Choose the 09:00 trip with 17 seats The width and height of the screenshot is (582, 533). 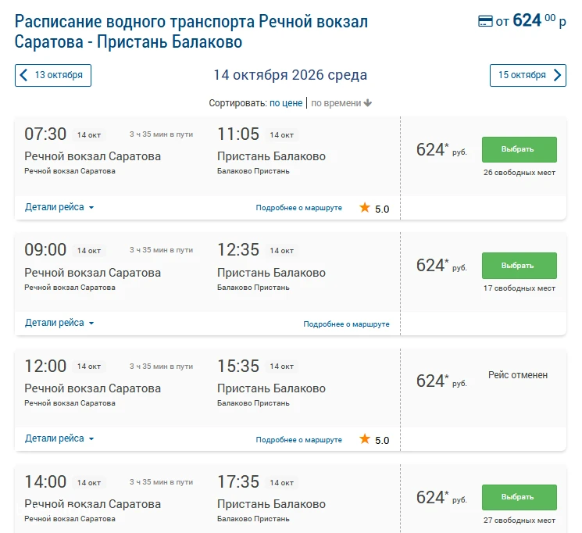[520, 266]
